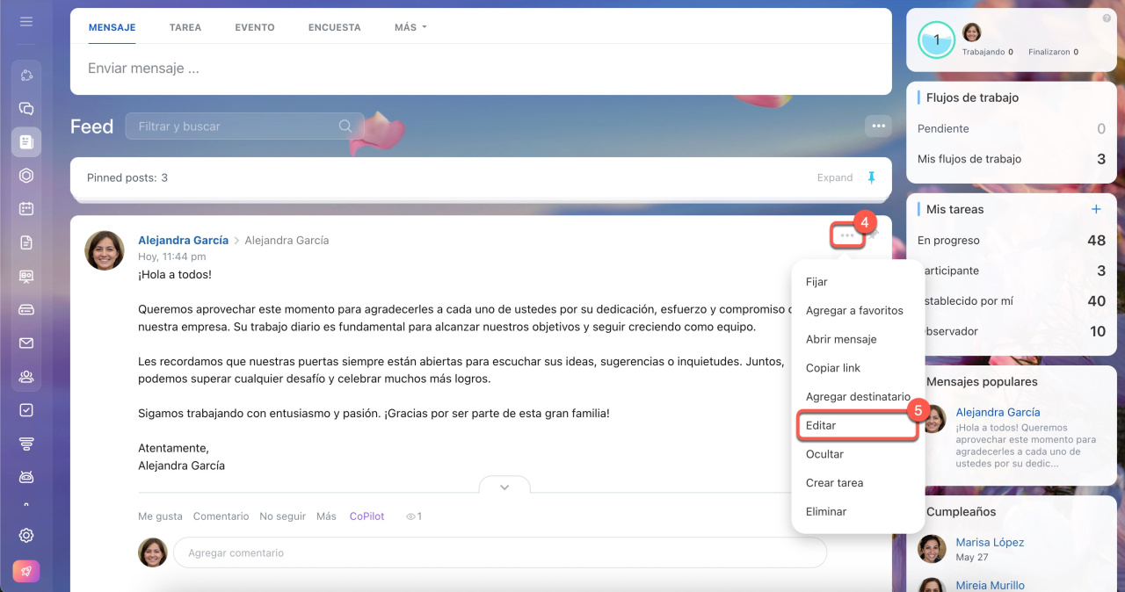Click the search magnifier in Feed filter
This screenshot has width=1125, height=592.
(x=345, y=126)
